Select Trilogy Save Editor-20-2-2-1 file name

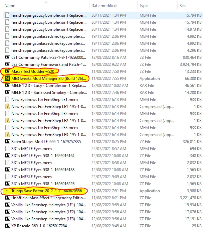pos(46,191)
